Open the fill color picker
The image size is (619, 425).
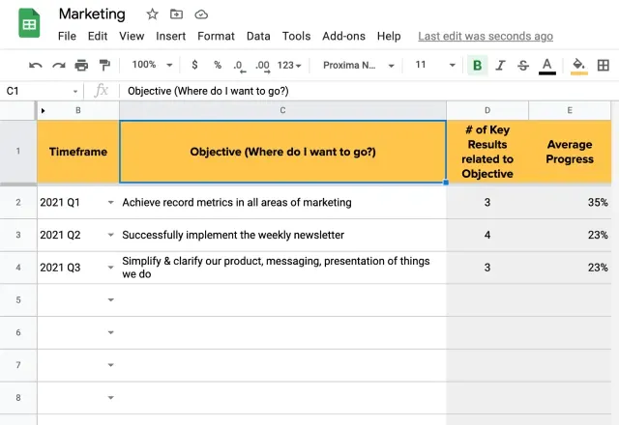pyautogui.click(x=579, y=66)
